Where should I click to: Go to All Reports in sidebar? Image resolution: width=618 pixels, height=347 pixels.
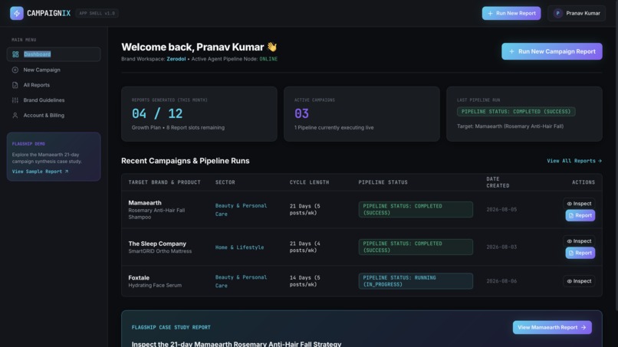[x=54, y=85]
